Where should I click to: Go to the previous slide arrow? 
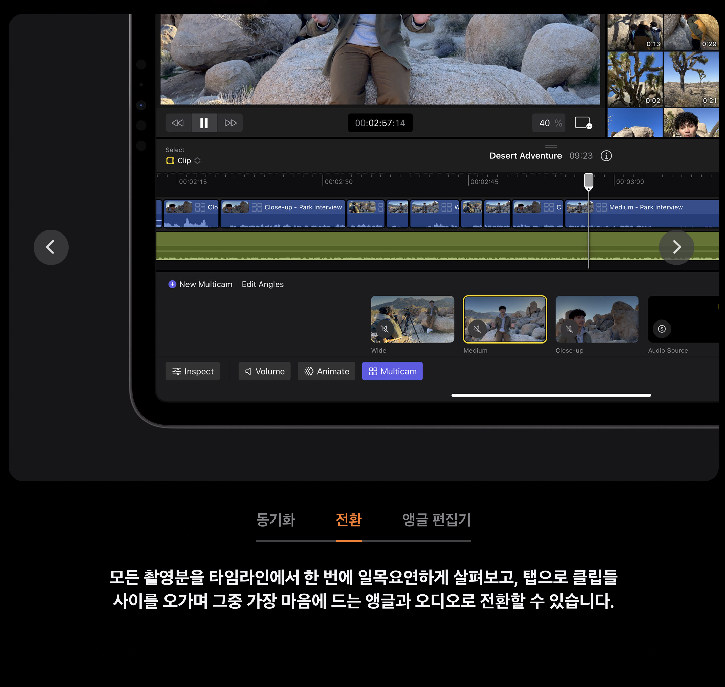coord(51,247)
